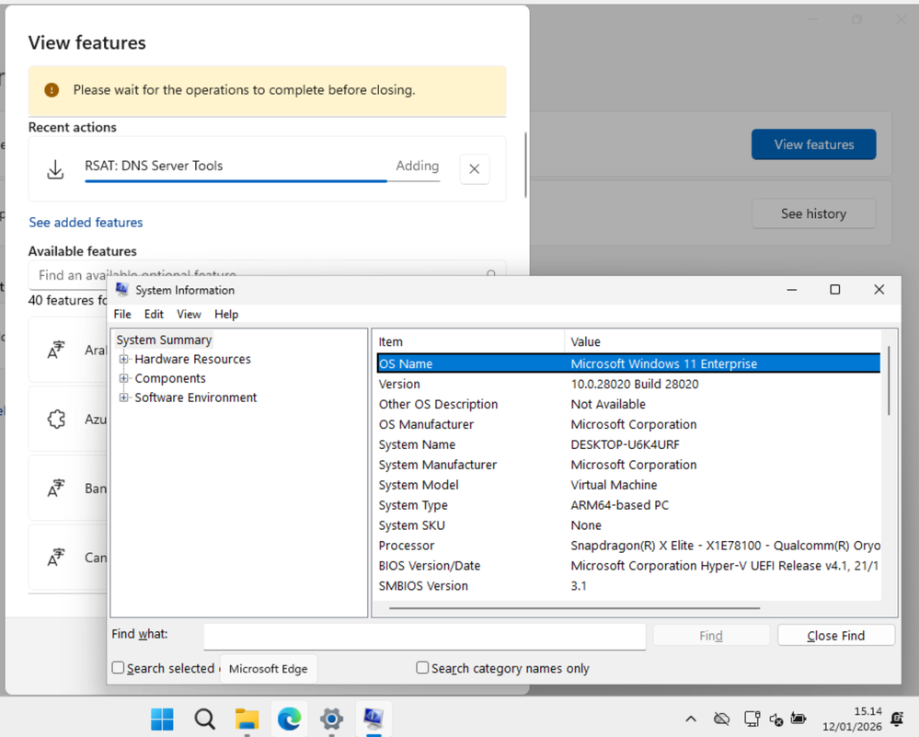The width and height of the screenshot is (919, 737).
Task: Open the network status tray icon
Action: [x=752, y=719]
